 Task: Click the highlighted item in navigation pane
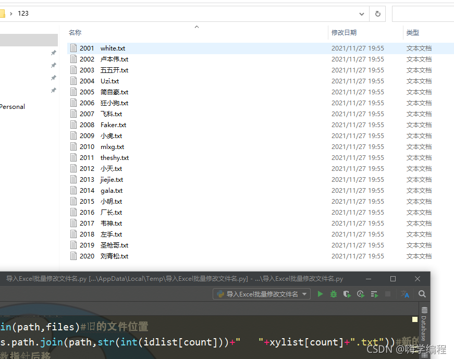pyautogui.click(x=29, y=40)
